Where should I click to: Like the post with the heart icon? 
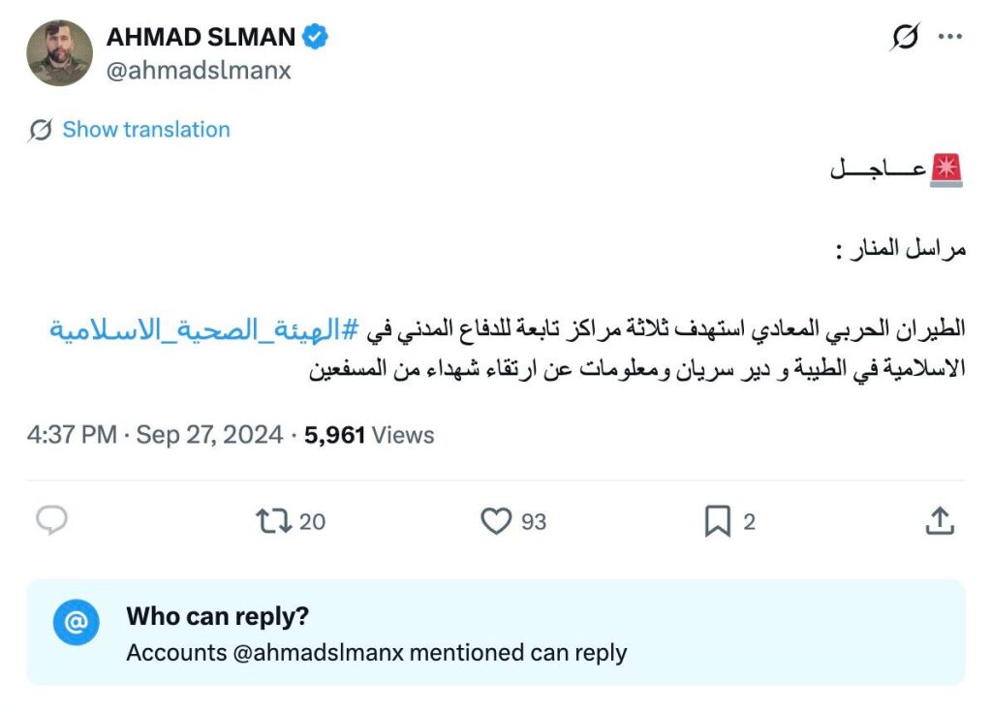click(x=496, y=521)
